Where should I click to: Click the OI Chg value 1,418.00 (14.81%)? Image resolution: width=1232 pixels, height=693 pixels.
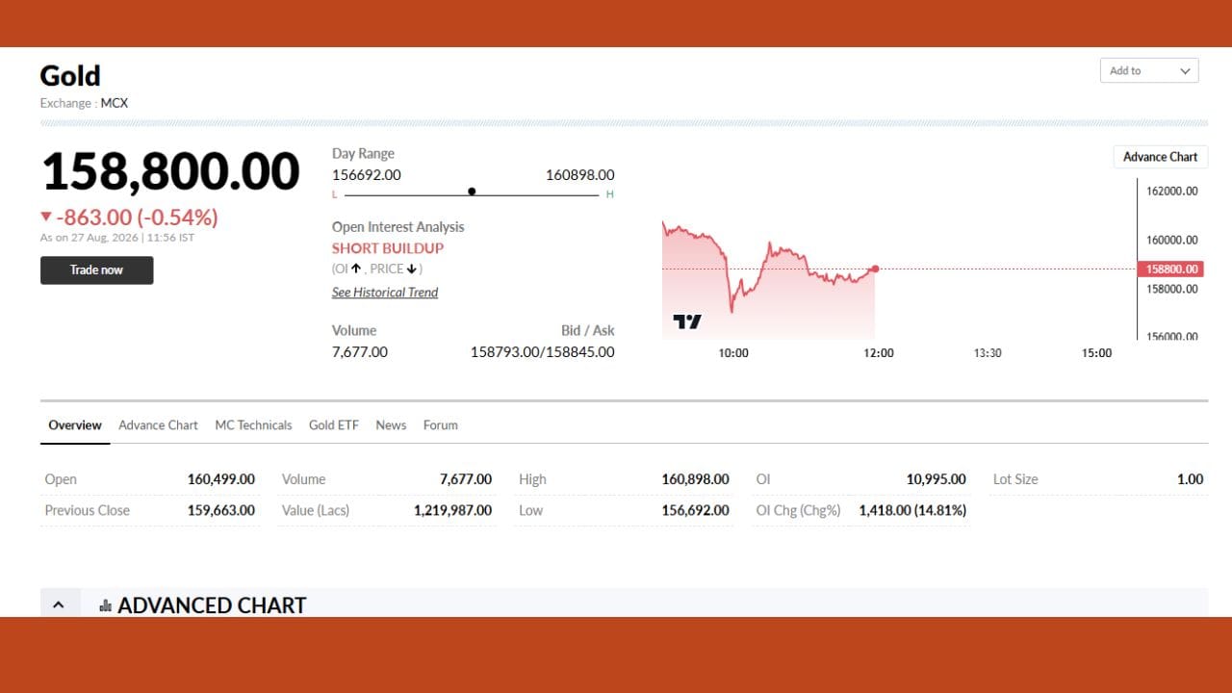pyautogui.click(x=912, y=510)
